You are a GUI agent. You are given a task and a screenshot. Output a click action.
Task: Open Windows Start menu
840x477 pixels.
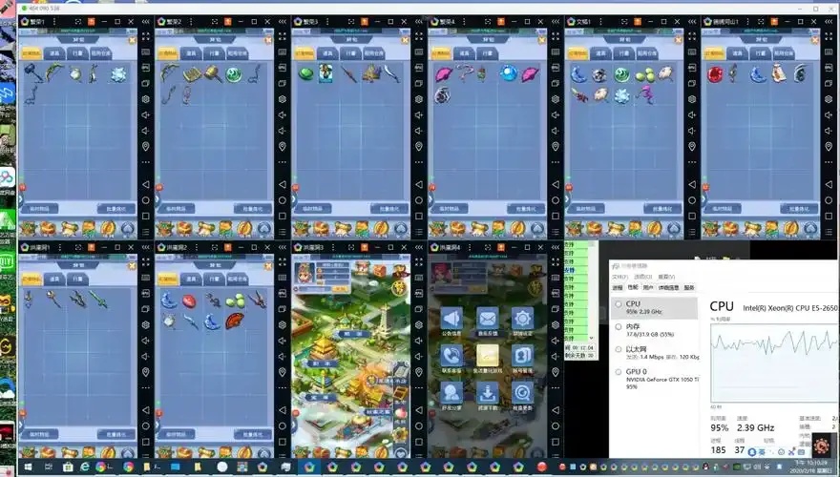click(28, 467)
